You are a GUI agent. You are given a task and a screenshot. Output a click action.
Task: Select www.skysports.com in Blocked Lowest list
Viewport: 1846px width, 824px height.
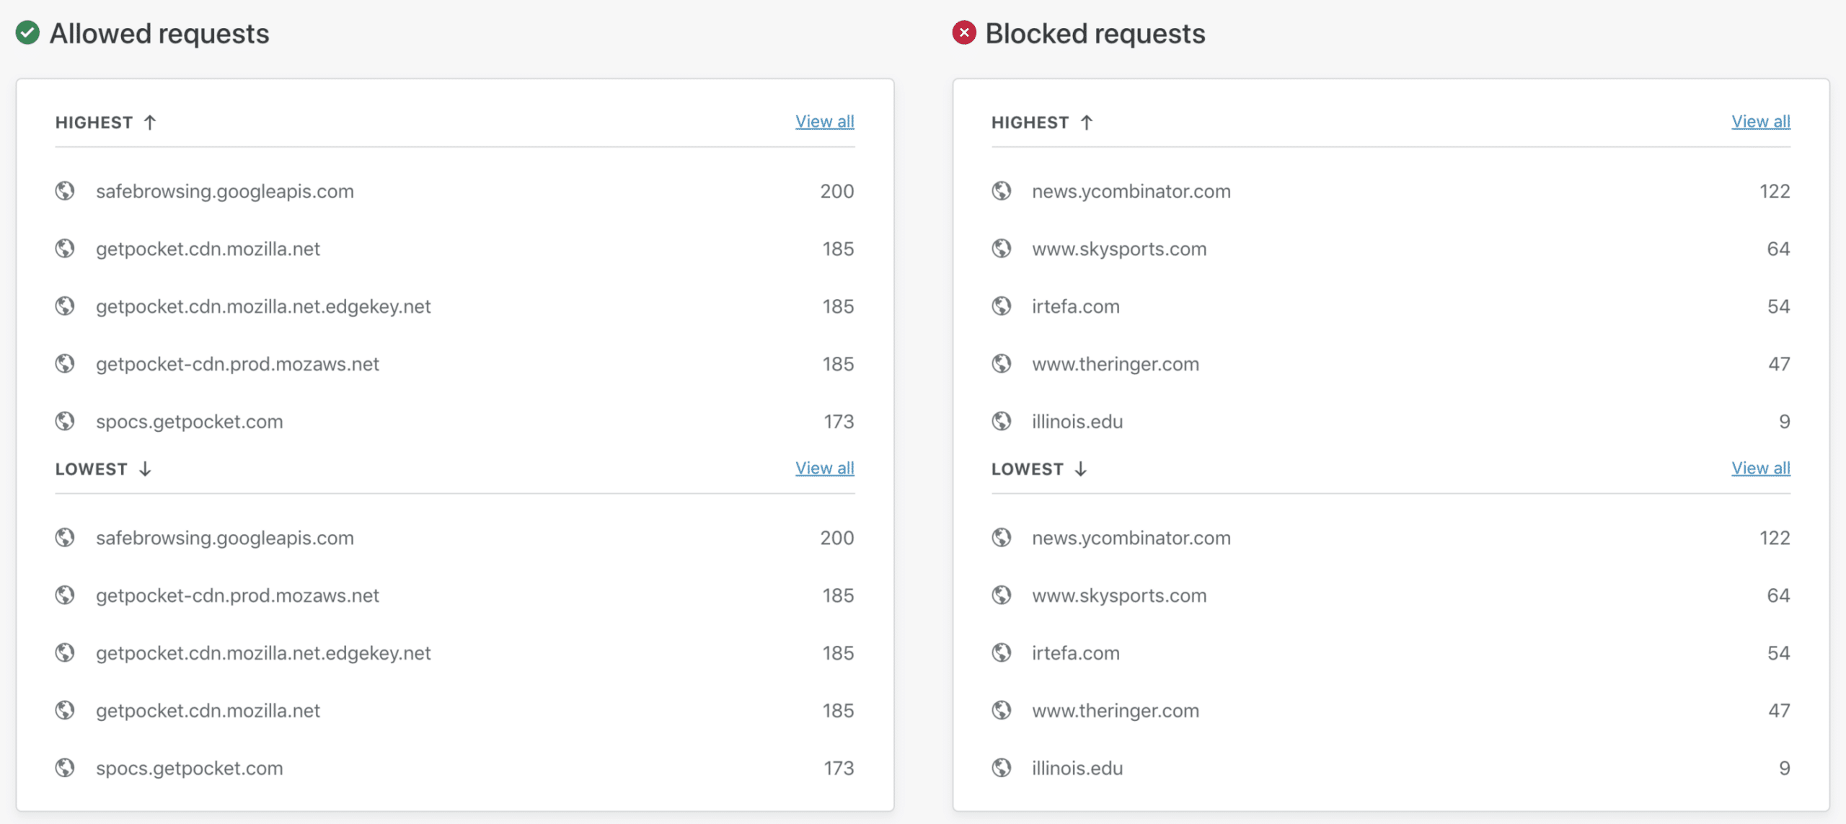1119,595
